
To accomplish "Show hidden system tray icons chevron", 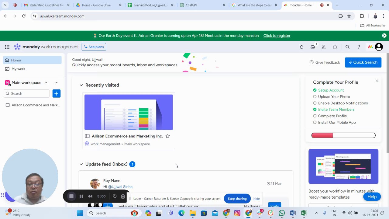I will (316, 213).
